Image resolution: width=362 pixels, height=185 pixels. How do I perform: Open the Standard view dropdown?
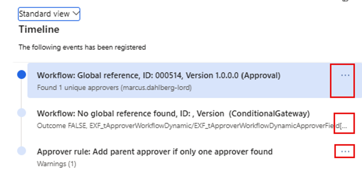49,14
